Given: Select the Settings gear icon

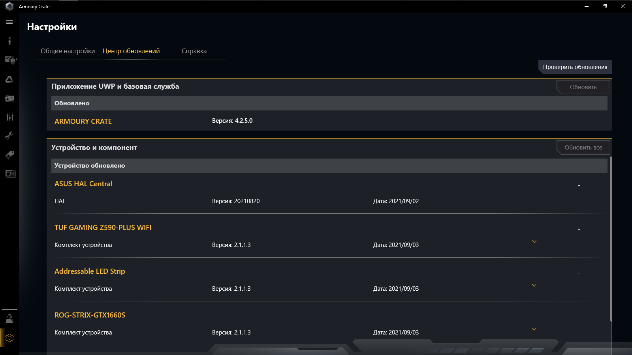Looking at the screenshot, I should [9, 338].
